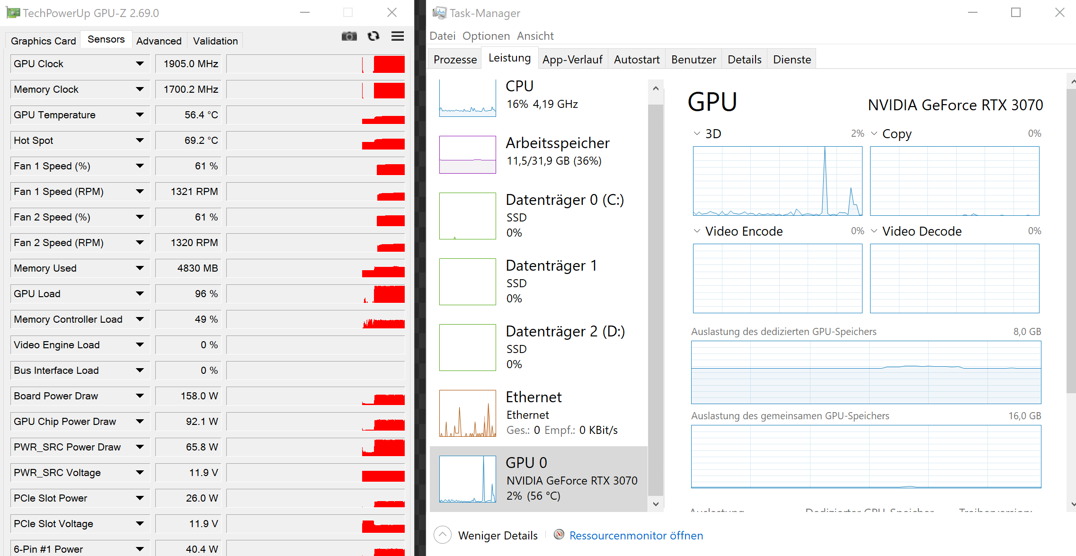Select Datenträger 0 (C:) entry
The image size is (1076, 556).
pyautogui.click(x=538, y=216)
